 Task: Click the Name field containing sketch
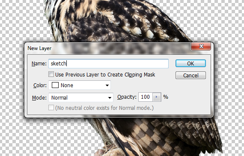(x=108, y=64)
